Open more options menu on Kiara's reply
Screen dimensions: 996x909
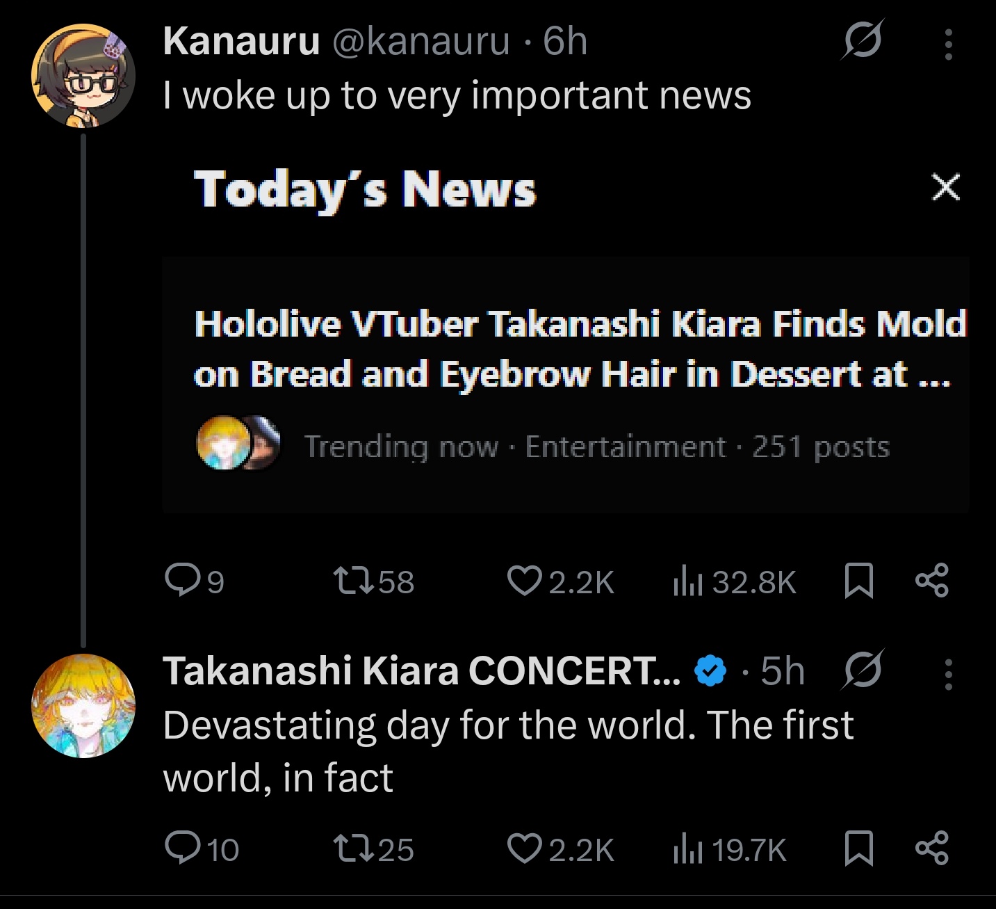[x=948, y=674]
